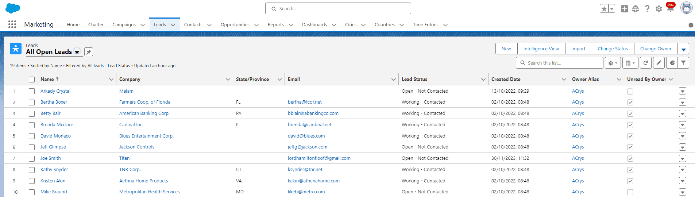Open the Global Actions plus icon

625,8
